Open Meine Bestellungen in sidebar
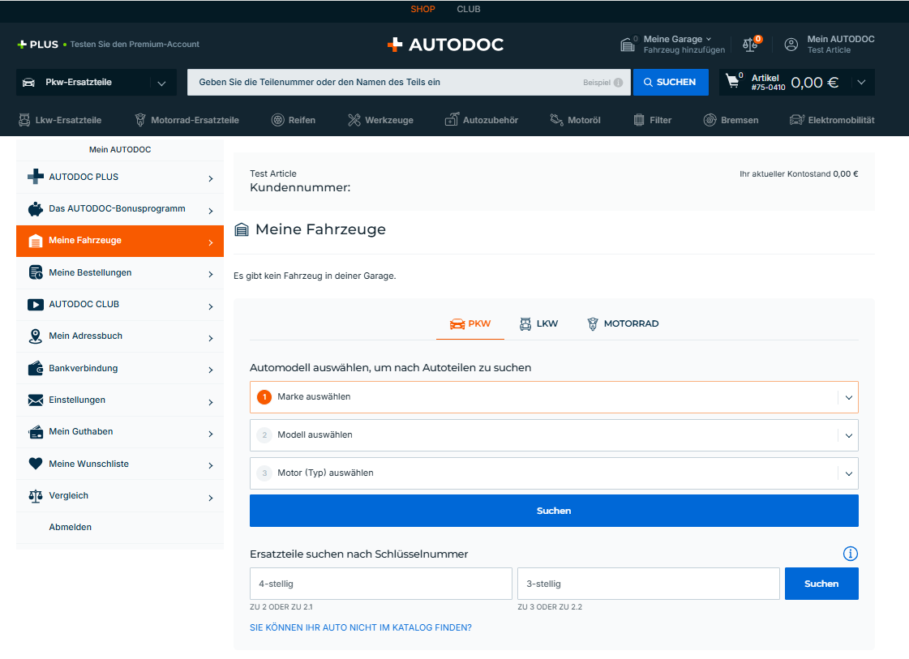909x659 pixels. pyautogui.click(x=119, y=272)
